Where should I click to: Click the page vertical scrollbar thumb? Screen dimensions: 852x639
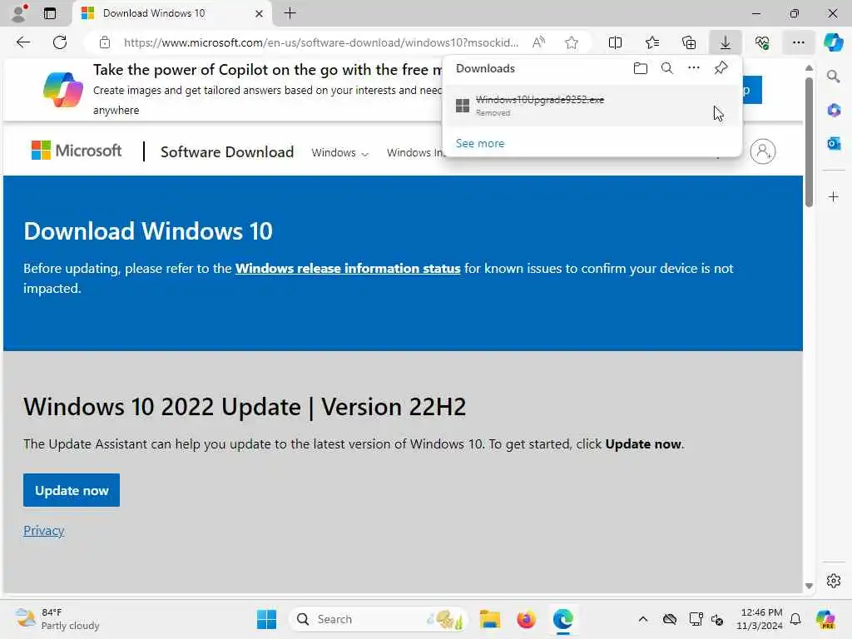point(809,141)
